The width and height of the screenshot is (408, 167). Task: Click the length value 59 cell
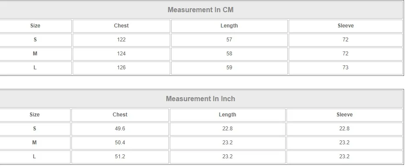[x=229, y=68]
